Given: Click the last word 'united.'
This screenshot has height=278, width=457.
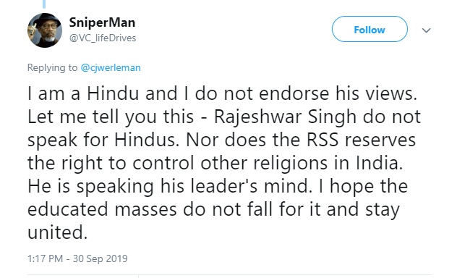Looking at the screenshot, I should coord(57,232).
